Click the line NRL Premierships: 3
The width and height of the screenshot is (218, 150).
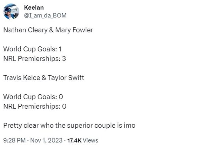click(x=35, y=58)
